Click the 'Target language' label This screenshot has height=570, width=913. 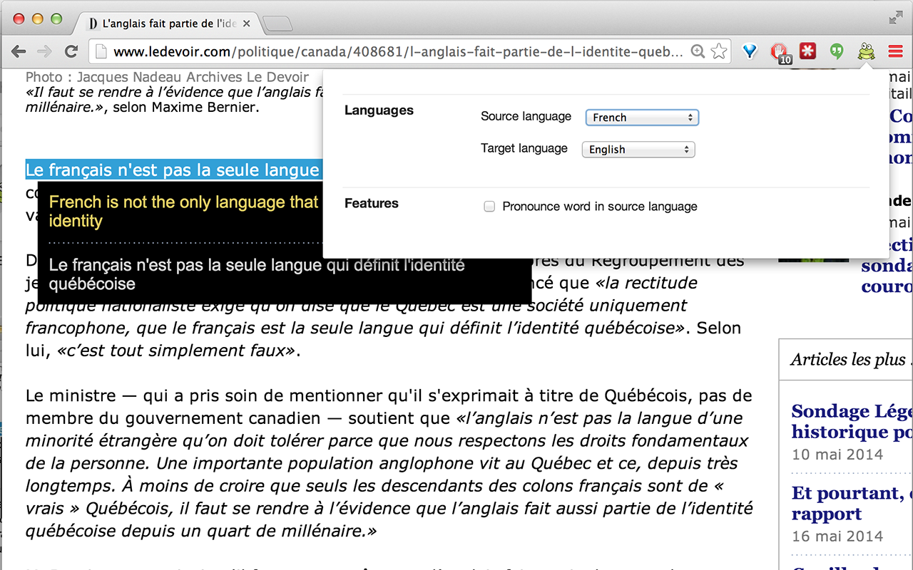point(524,148)
